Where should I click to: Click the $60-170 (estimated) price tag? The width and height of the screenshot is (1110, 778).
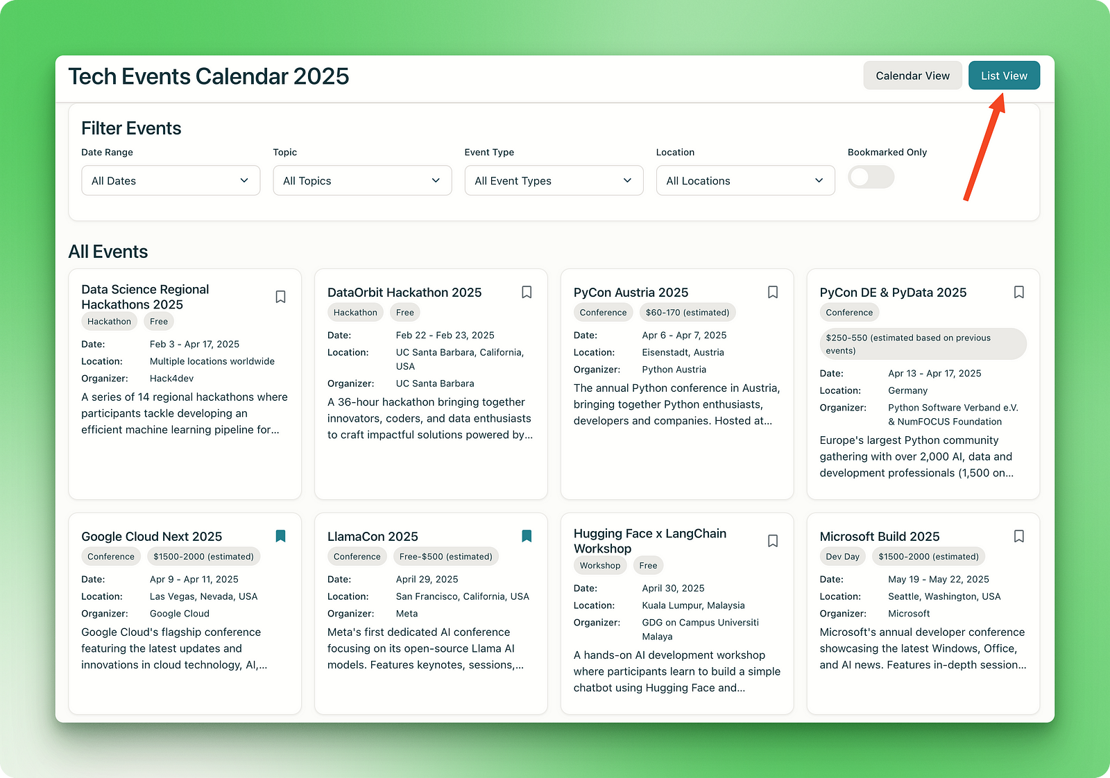pos(688,313)
